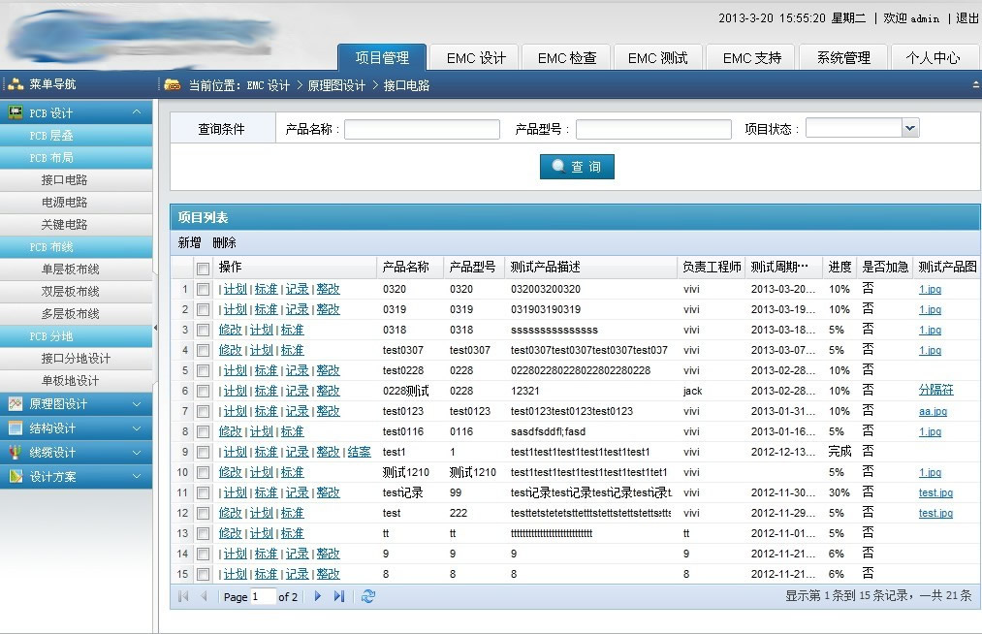982x634 pixels.
Task: Advance one page with the next-page arrow icon
Action: click(317, 596)
